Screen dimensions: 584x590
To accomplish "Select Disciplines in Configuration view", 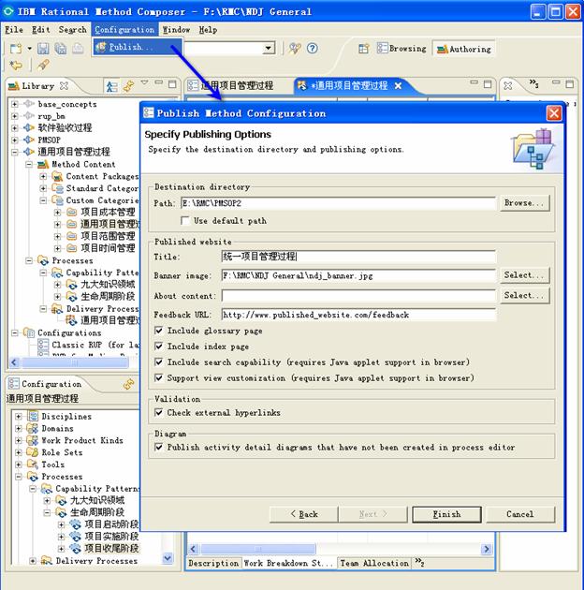I will point(66,416).
